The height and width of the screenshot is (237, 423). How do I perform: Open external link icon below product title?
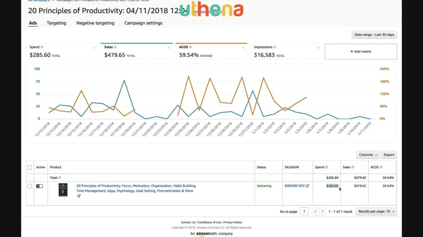pos(79,196)
